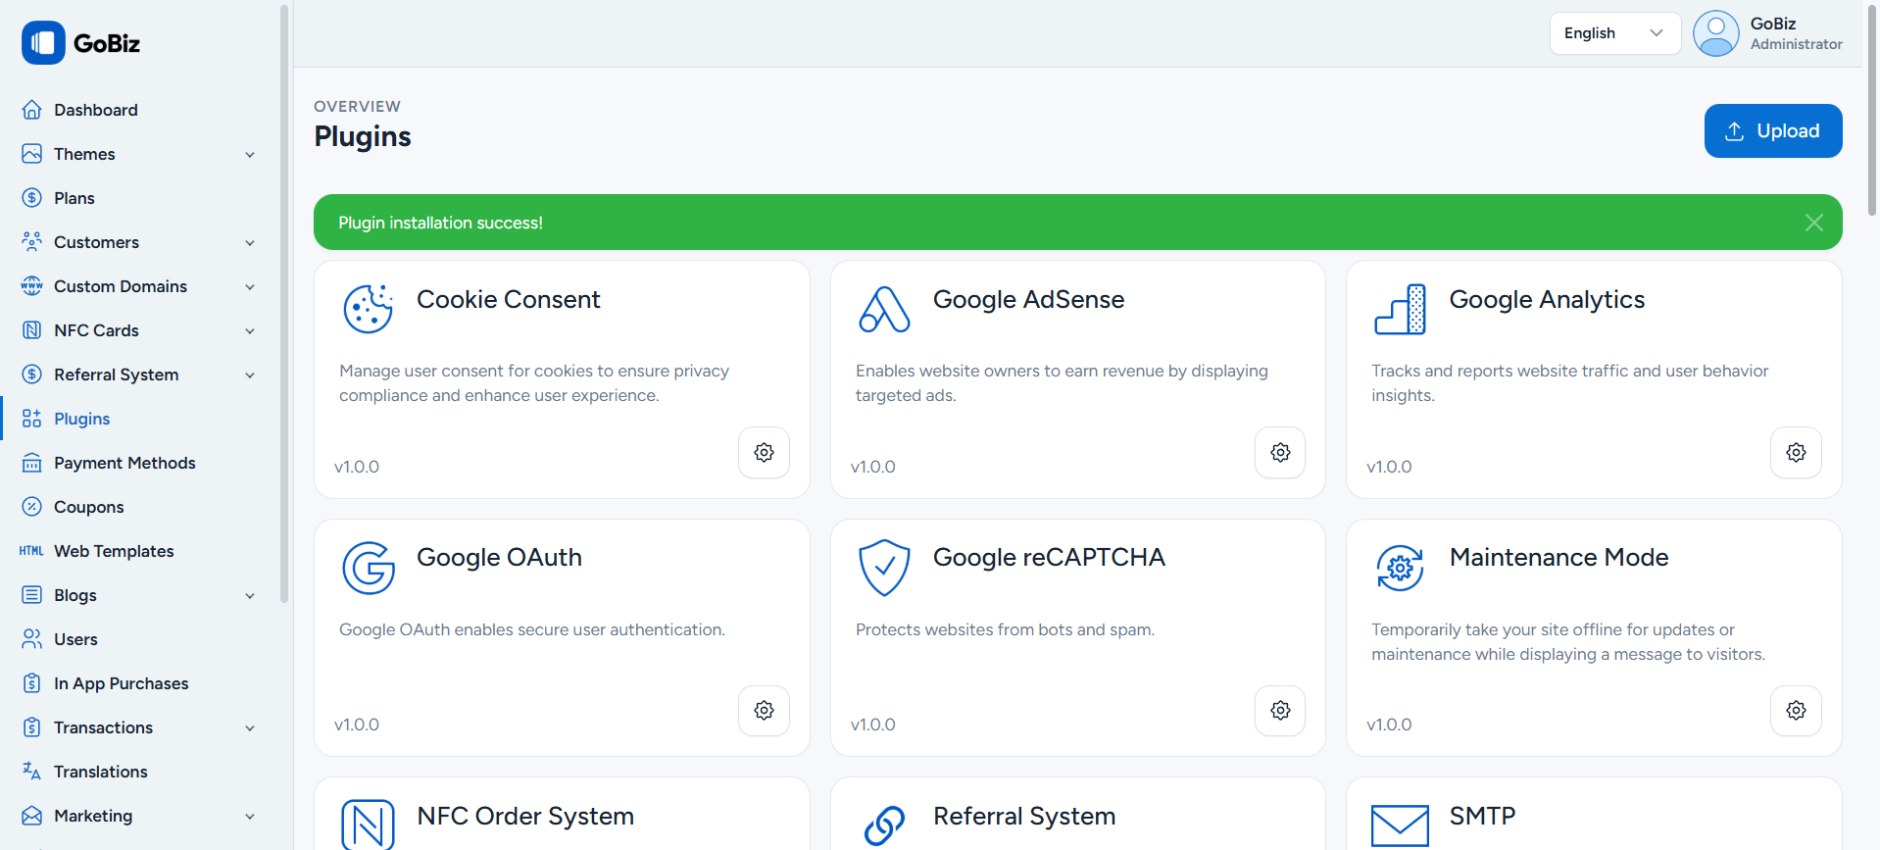
Task: Open Payment Methods from the sidebar
Action: (124, 463)
